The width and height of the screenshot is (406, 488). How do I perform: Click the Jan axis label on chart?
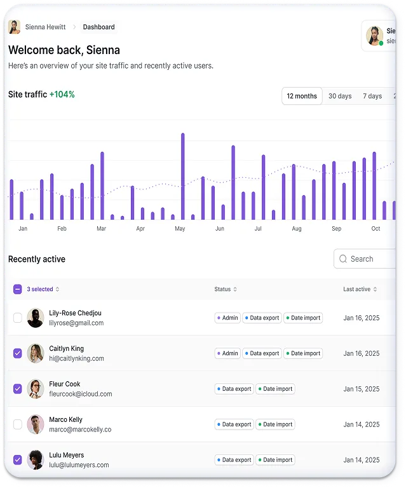pos(23,229)
